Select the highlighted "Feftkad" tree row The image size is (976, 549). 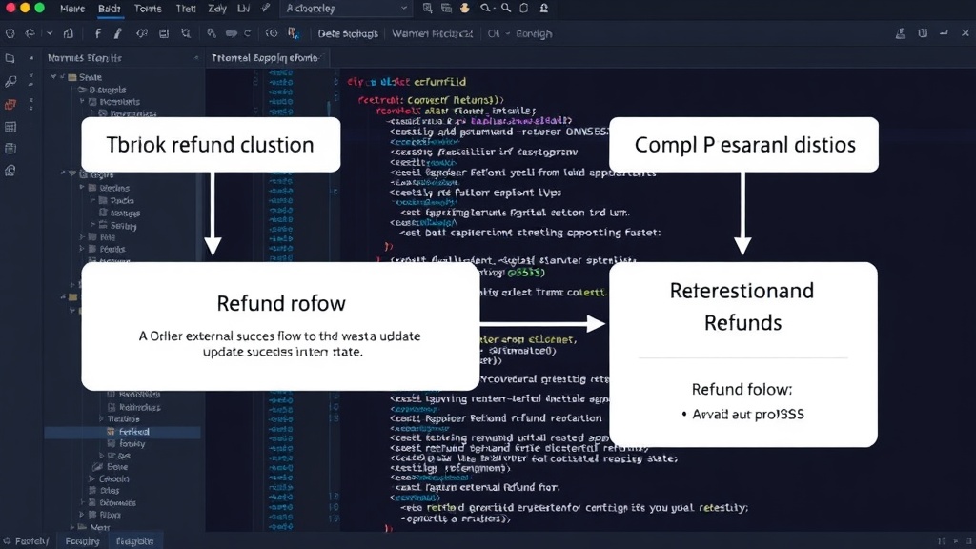pyautogui.click(x=123, y=432)
